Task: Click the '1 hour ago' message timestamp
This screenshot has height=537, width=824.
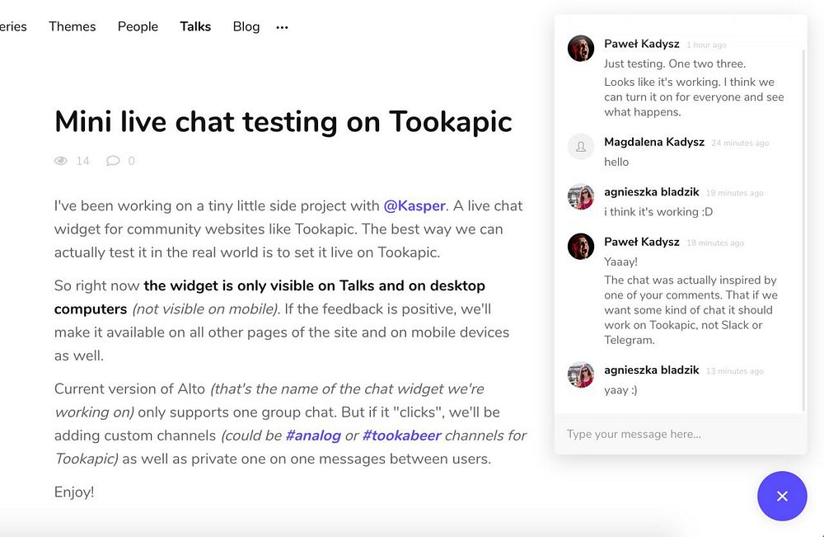Action: coord(707,45)
